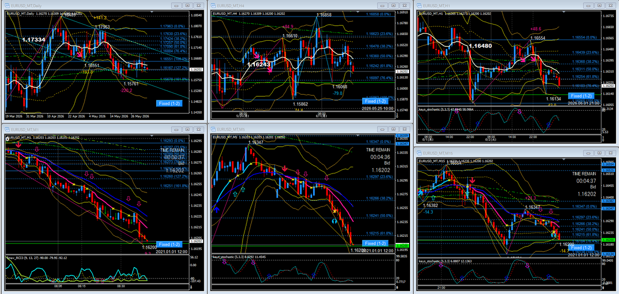Click the 1.16347 high label on M5 chart
Screen dimensions: 619x294
pos(255,142)
